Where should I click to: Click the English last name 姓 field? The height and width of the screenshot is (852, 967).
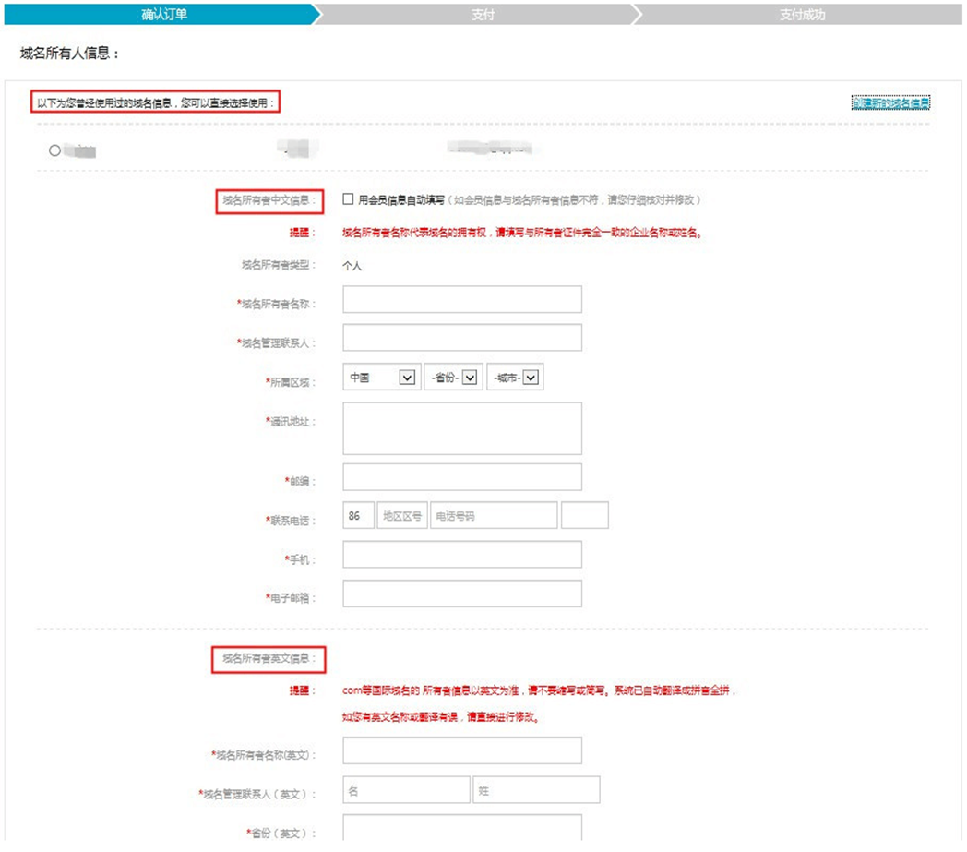coord(536,790)
